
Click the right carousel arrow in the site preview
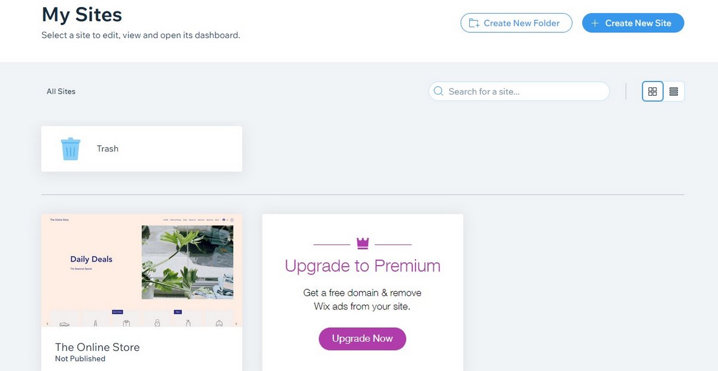237,324
